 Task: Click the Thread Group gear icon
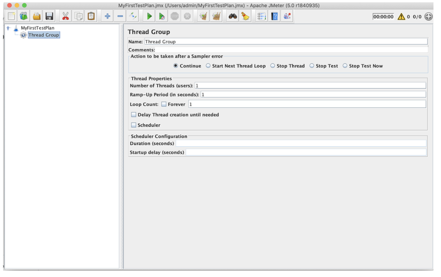point(24,35)
